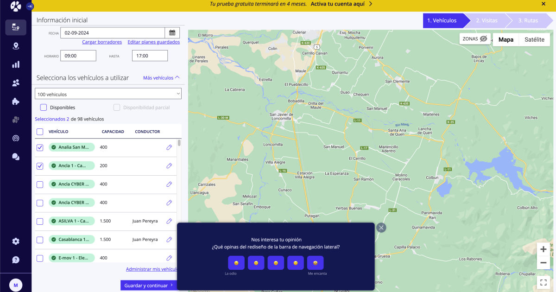Collapse the sidebar with the arrow toggle
Image resolution: width=556 pixels, height=292 pixels.
click(30, 6)
